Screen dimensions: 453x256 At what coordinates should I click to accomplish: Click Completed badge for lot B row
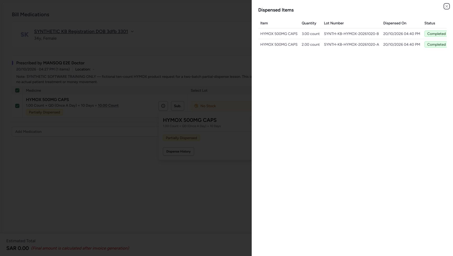pos(436,34)
